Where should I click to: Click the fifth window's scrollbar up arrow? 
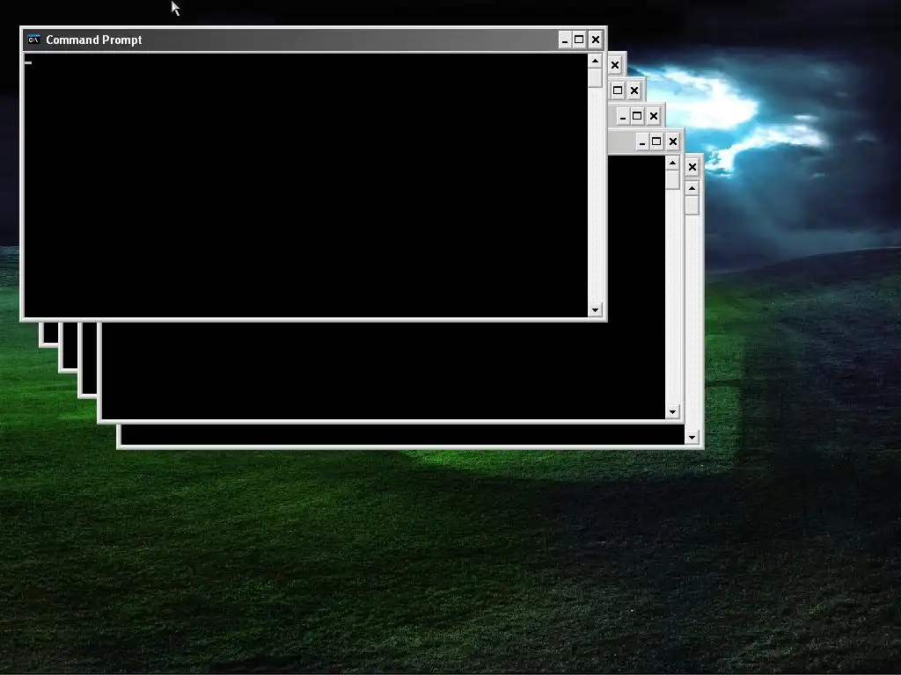click(672, 163)
